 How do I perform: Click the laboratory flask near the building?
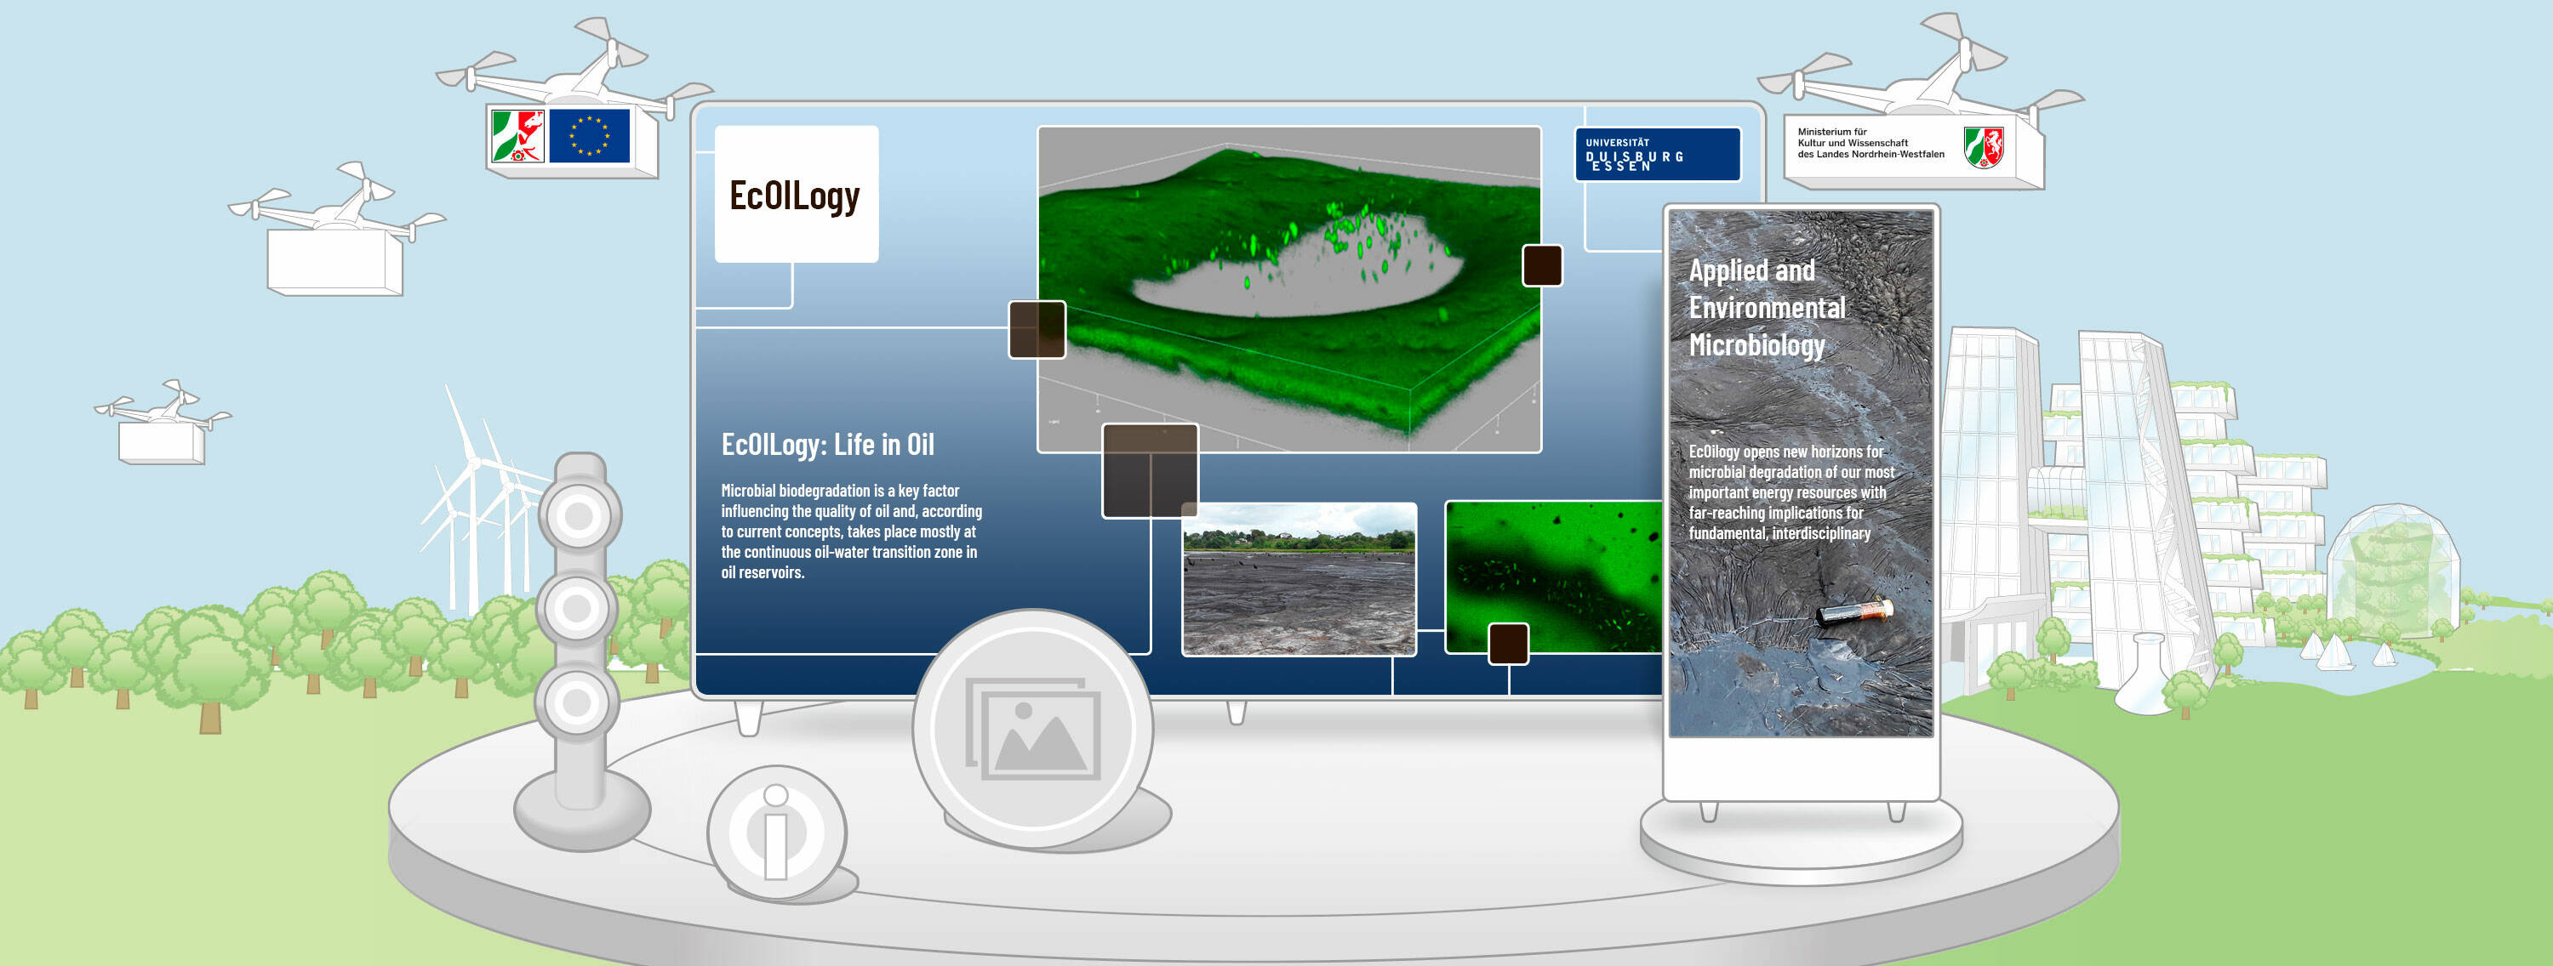point(2149,673)
